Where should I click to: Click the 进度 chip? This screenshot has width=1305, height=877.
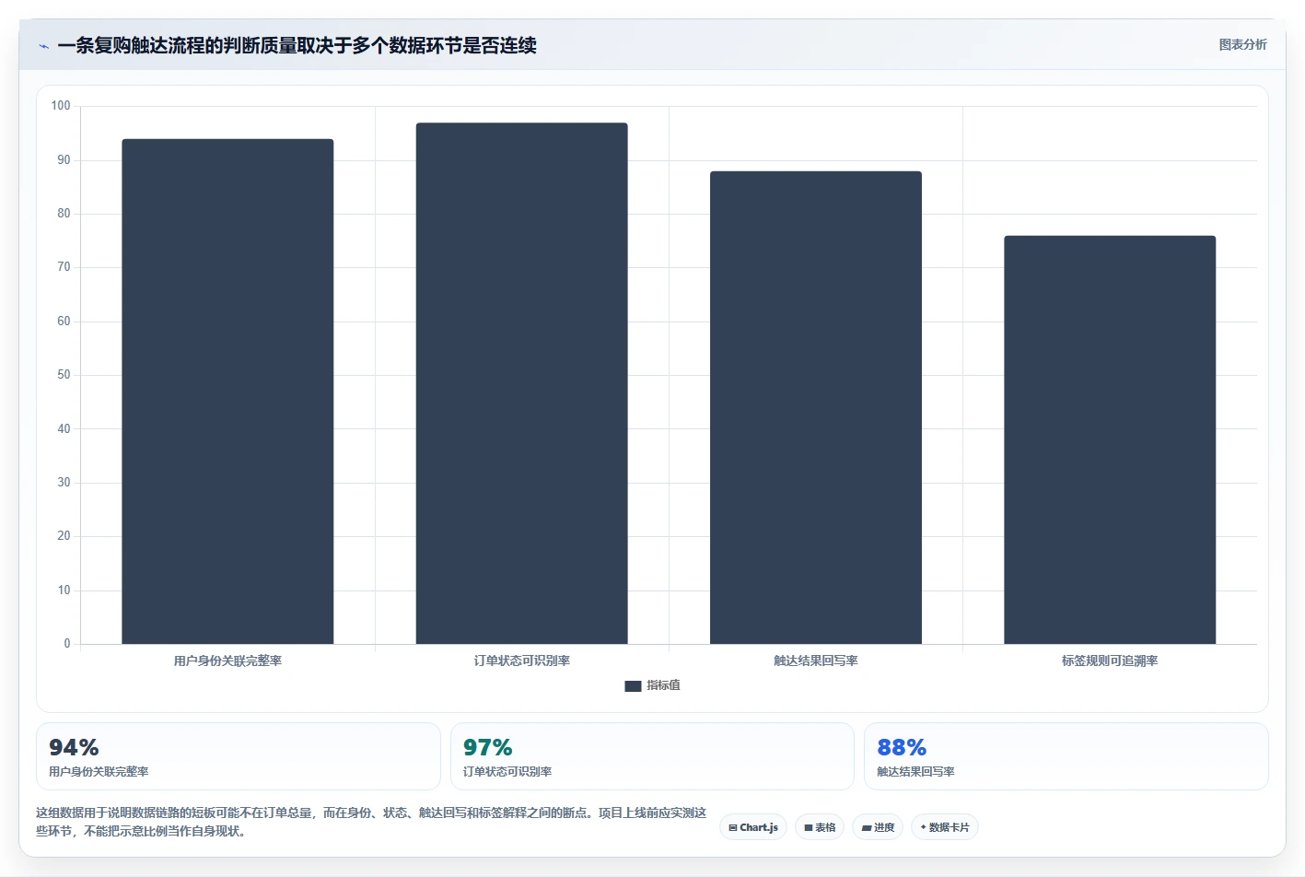pyautogui.click(x=878, y=827)
